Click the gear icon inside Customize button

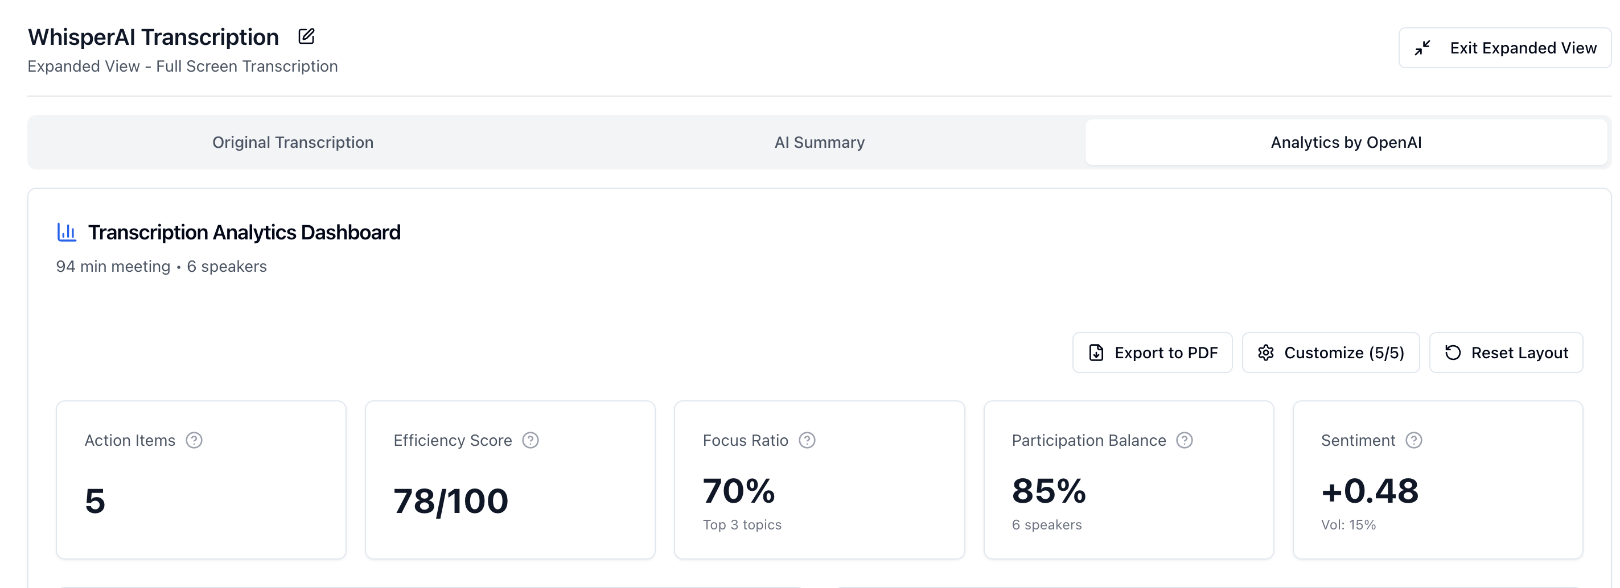click(x=1266, y=353)
